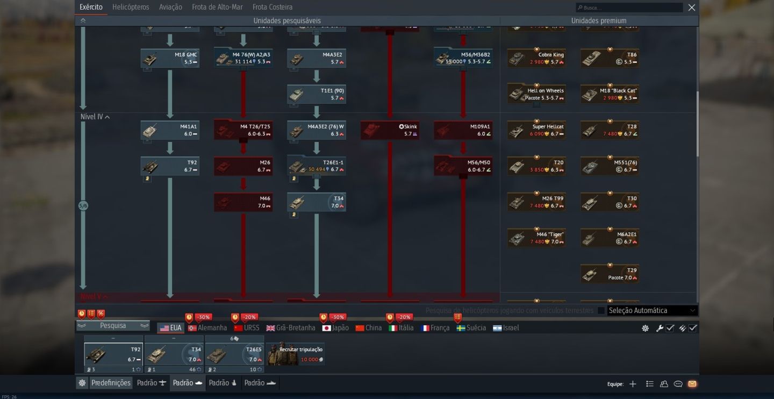
Task: Select the URSS nation tab
Action: coord(247,328)
